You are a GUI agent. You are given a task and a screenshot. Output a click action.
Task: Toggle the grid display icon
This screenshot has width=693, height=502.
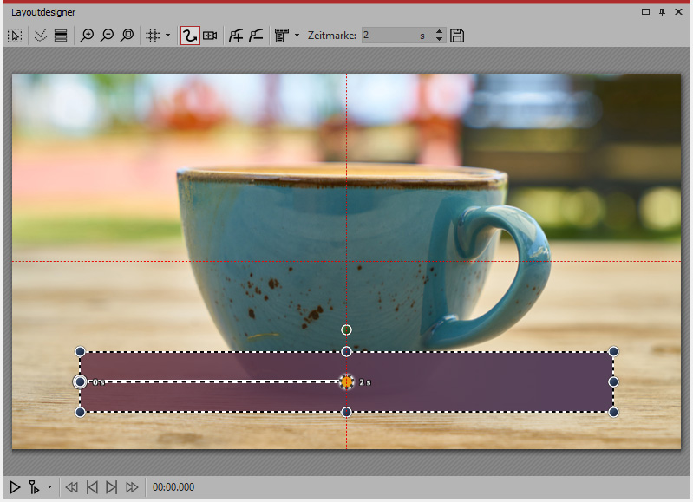[x=153, y=36]
